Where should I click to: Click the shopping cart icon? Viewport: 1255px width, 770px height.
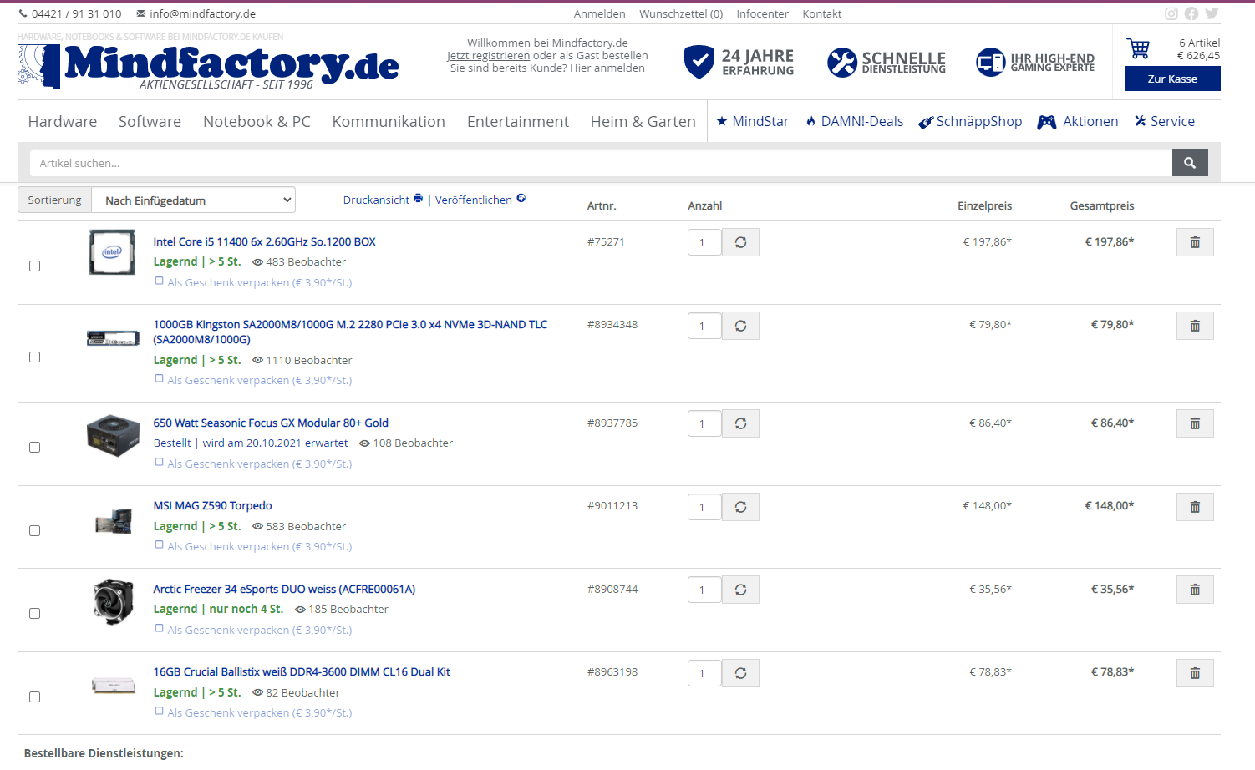pyautogui.click(x=1138, y=48)
